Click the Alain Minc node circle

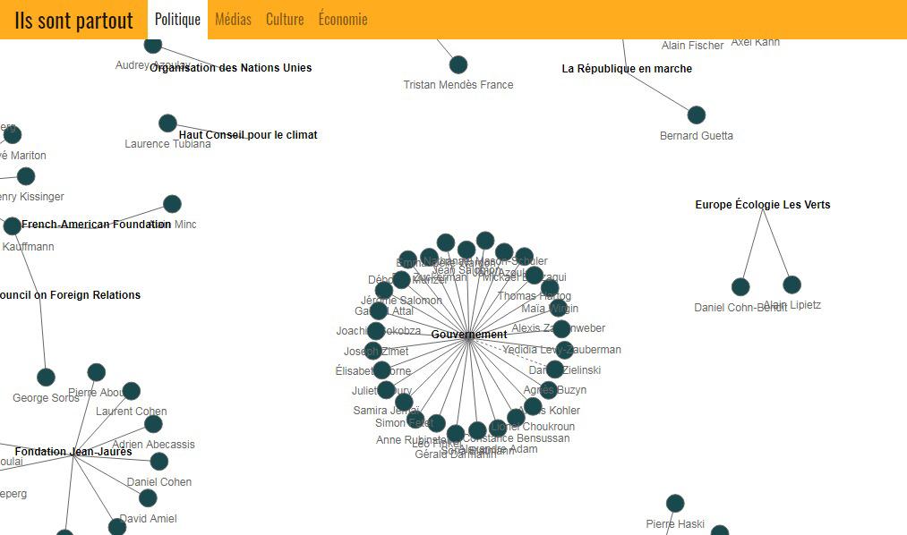(x=172, y=204)
